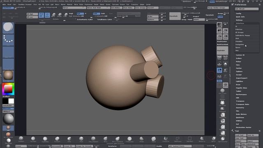Toggle the Alternate color button
Image resolution: width=263 pixels, height=148 pixels.
8,109
